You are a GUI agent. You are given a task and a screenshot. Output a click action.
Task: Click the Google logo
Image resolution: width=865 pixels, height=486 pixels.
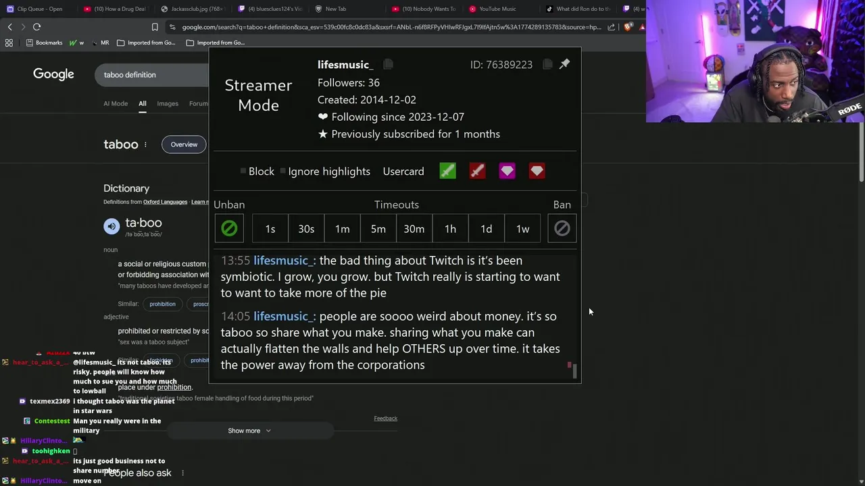(x=53, y=74)
